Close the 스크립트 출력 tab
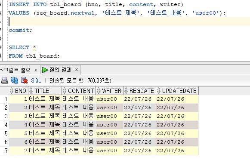 click(x=36, y=70)
